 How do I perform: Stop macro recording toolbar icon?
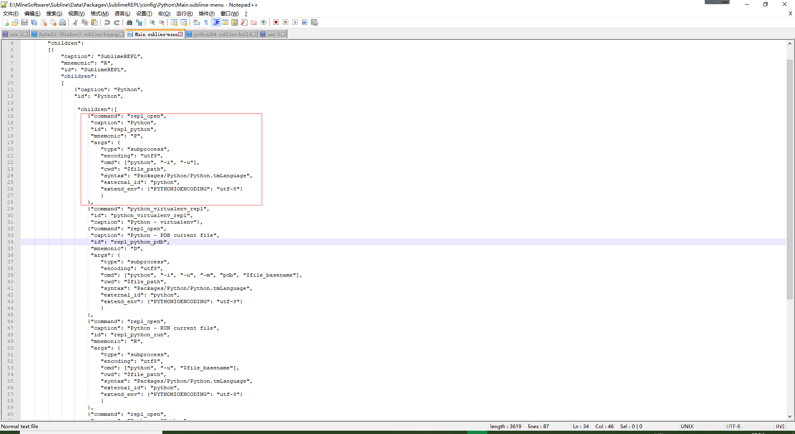[x=286, y=22]
